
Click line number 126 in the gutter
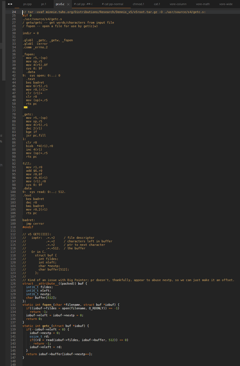(13, 284)
